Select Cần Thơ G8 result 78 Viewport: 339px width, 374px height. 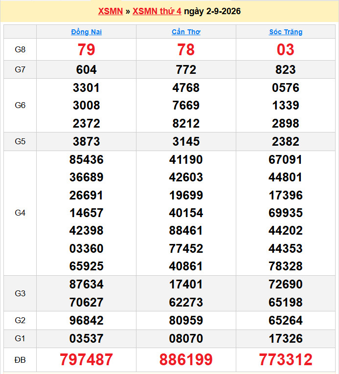click(186, 49)
